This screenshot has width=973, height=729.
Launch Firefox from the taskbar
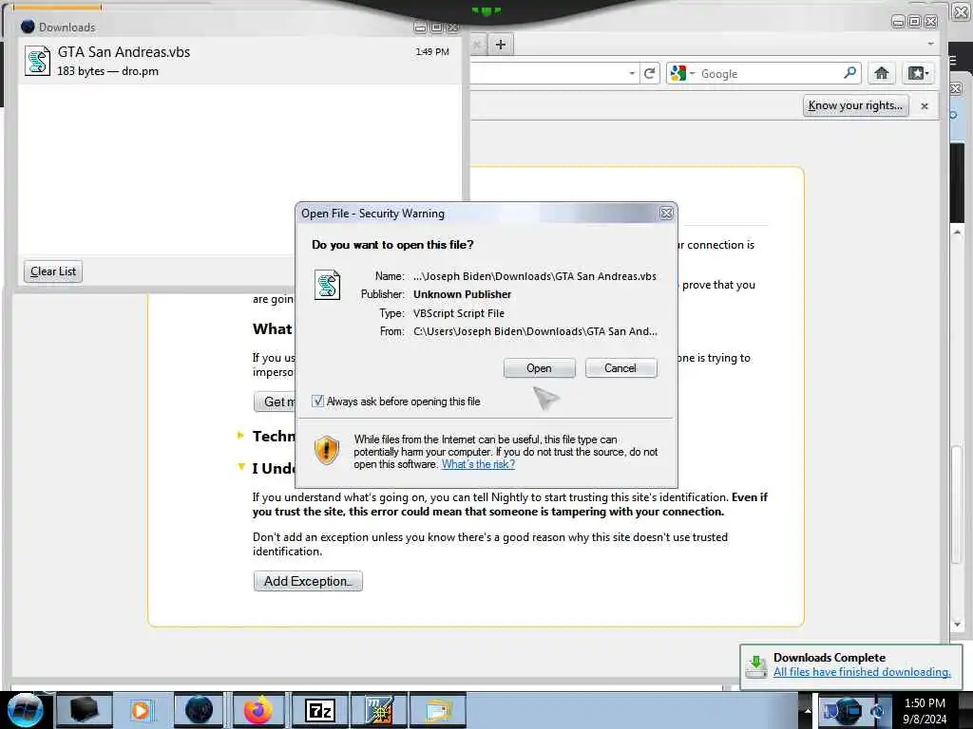click(x=258, y=710)
